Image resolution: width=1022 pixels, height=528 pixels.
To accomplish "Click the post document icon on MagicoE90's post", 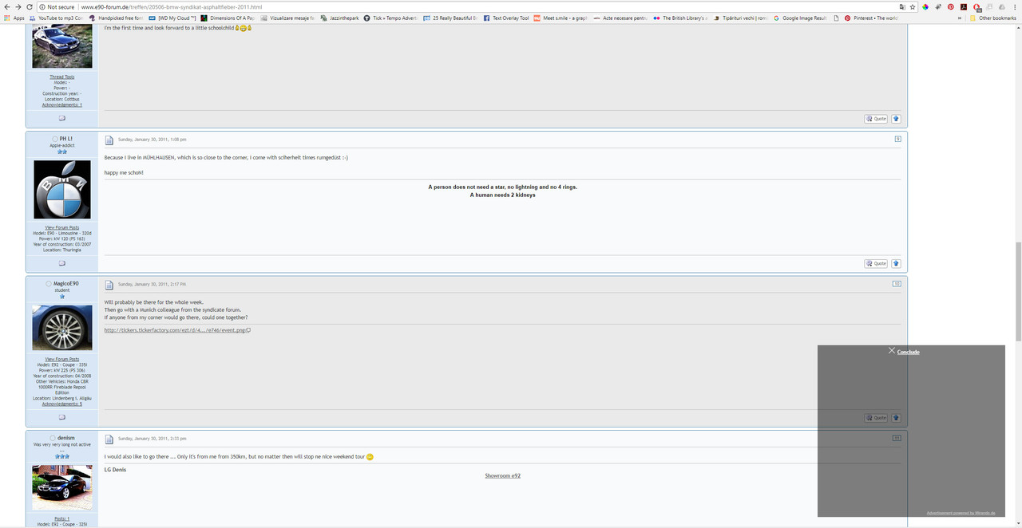I will click(109, 285).
